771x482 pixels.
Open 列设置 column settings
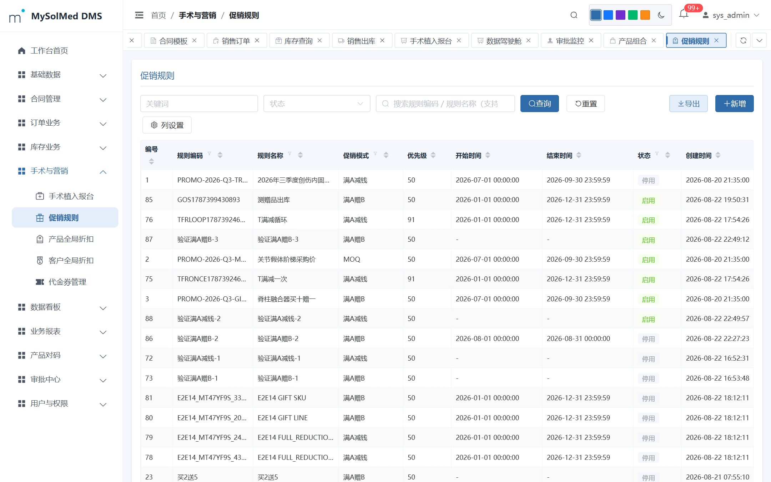click(167, 125)
